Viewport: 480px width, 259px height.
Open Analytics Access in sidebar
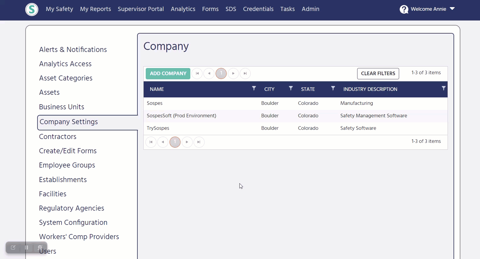tap(65, 64)
